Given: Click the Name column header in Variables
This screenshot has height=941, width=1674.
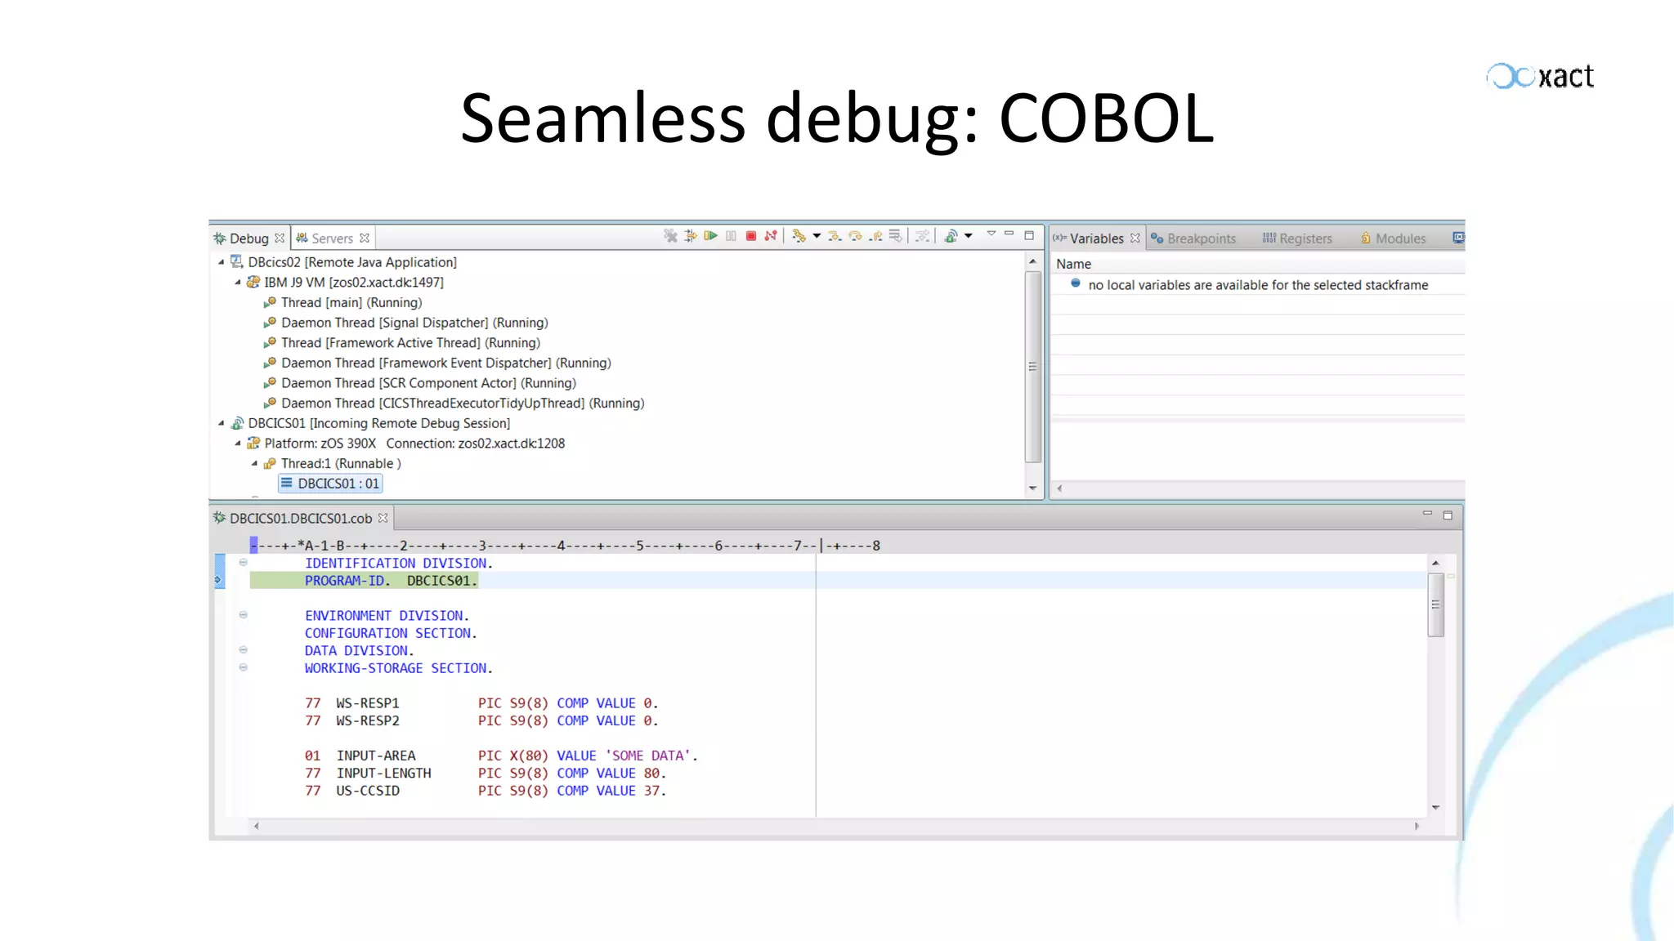Looking at the screenshot, I should pyautogui.click(x=1073, y=264).
